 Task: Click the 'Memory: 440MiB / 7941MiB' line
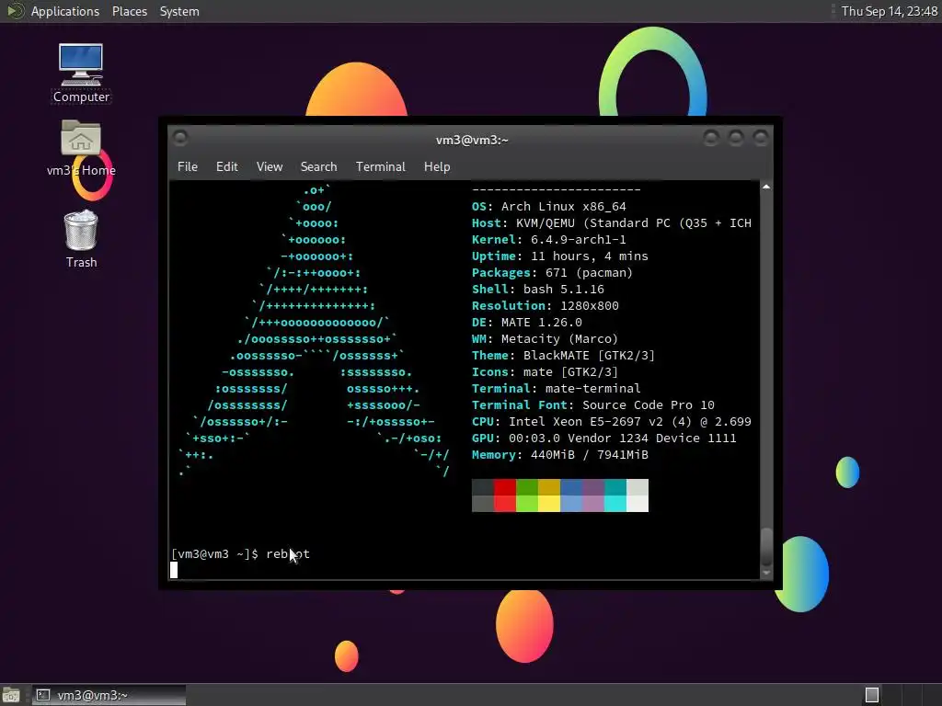tap(560, 455)
